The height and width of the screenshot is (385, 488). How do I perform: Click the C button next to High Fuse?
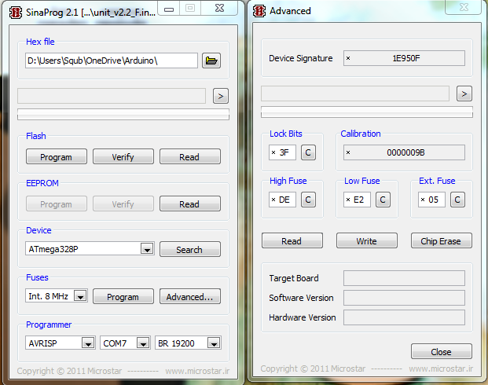tap(309, 200)
